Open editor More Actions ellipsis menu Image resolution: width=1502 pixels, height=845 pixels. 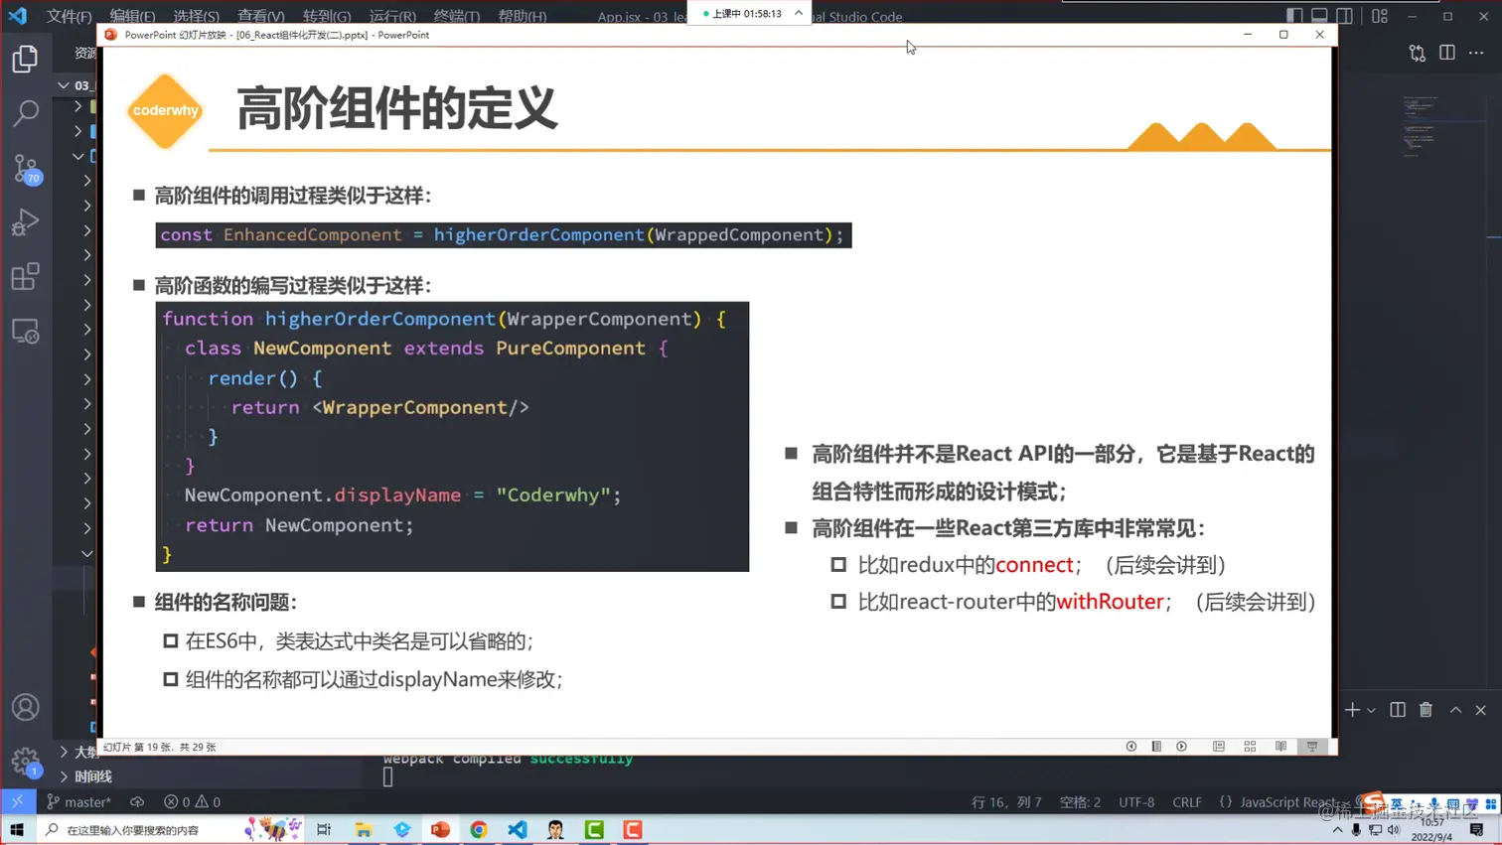1477,53
